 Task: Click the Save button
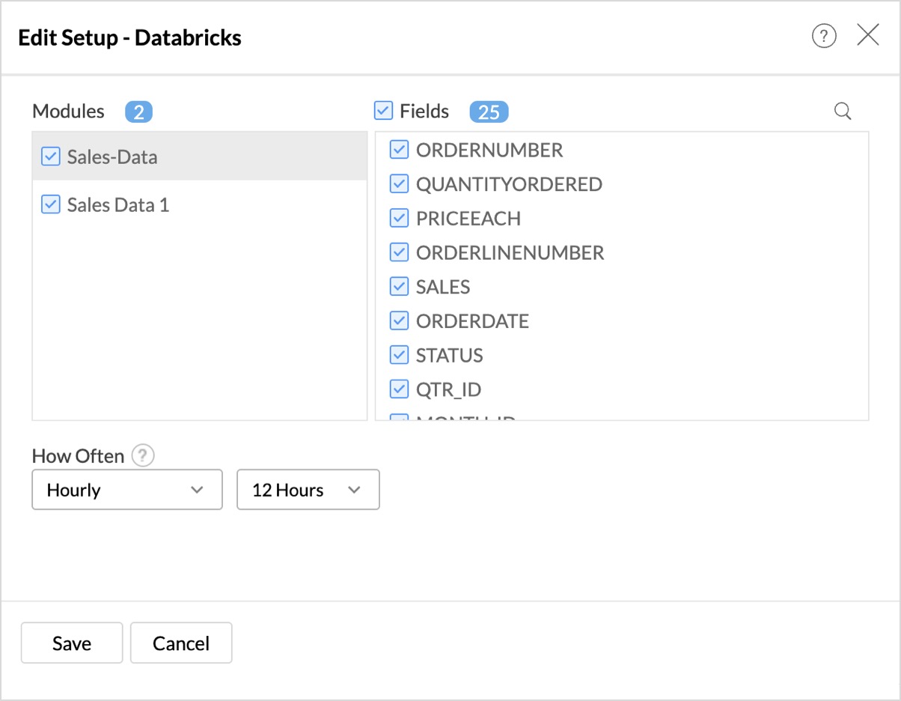point(72,643)
